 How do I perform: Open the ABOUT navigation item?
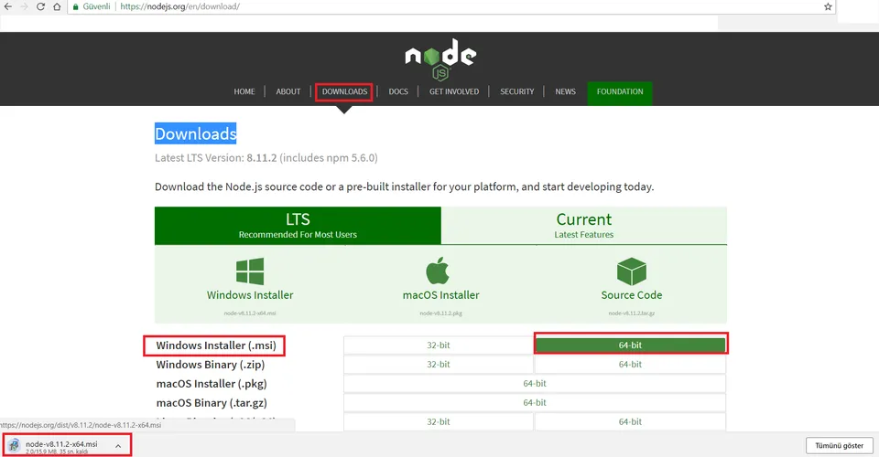(x=288, y=91)
